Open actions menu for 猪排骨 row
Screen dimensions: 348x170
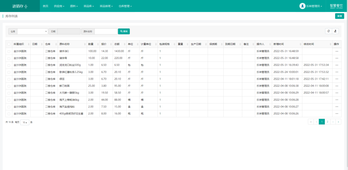(337, 58)
